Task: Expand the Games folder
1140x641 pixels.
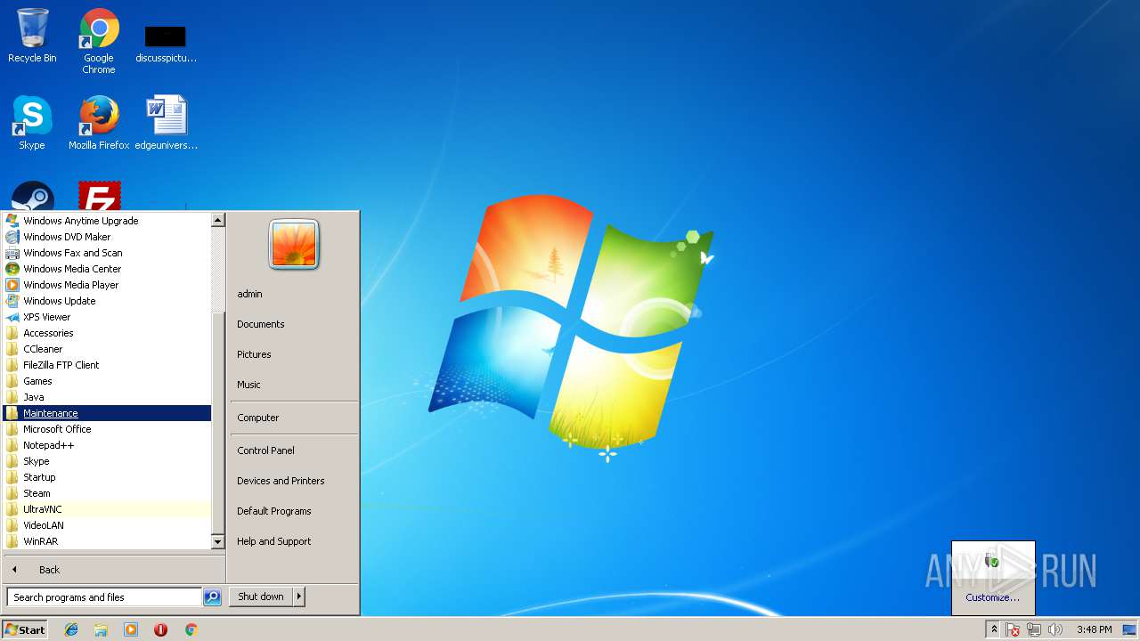Action: pyautogui.click(x=107, y=381)
